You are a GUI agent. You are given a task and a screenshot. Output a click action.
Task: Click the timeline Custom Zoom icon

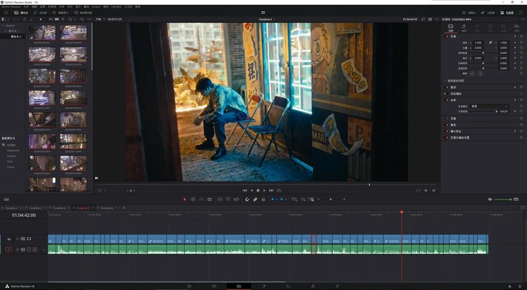(311, 200)
